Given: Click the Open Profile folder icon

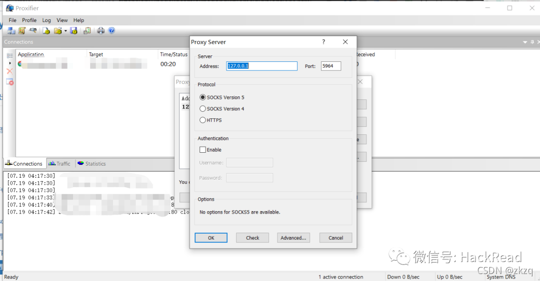Looking at the screenshot, I should click(58, 30).
